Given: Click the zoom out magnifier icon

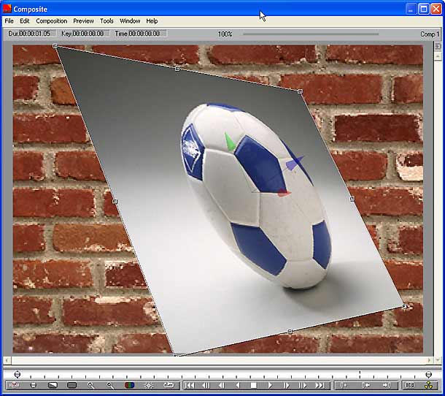Looking at the screenshot, I should (x=110, y=385).
